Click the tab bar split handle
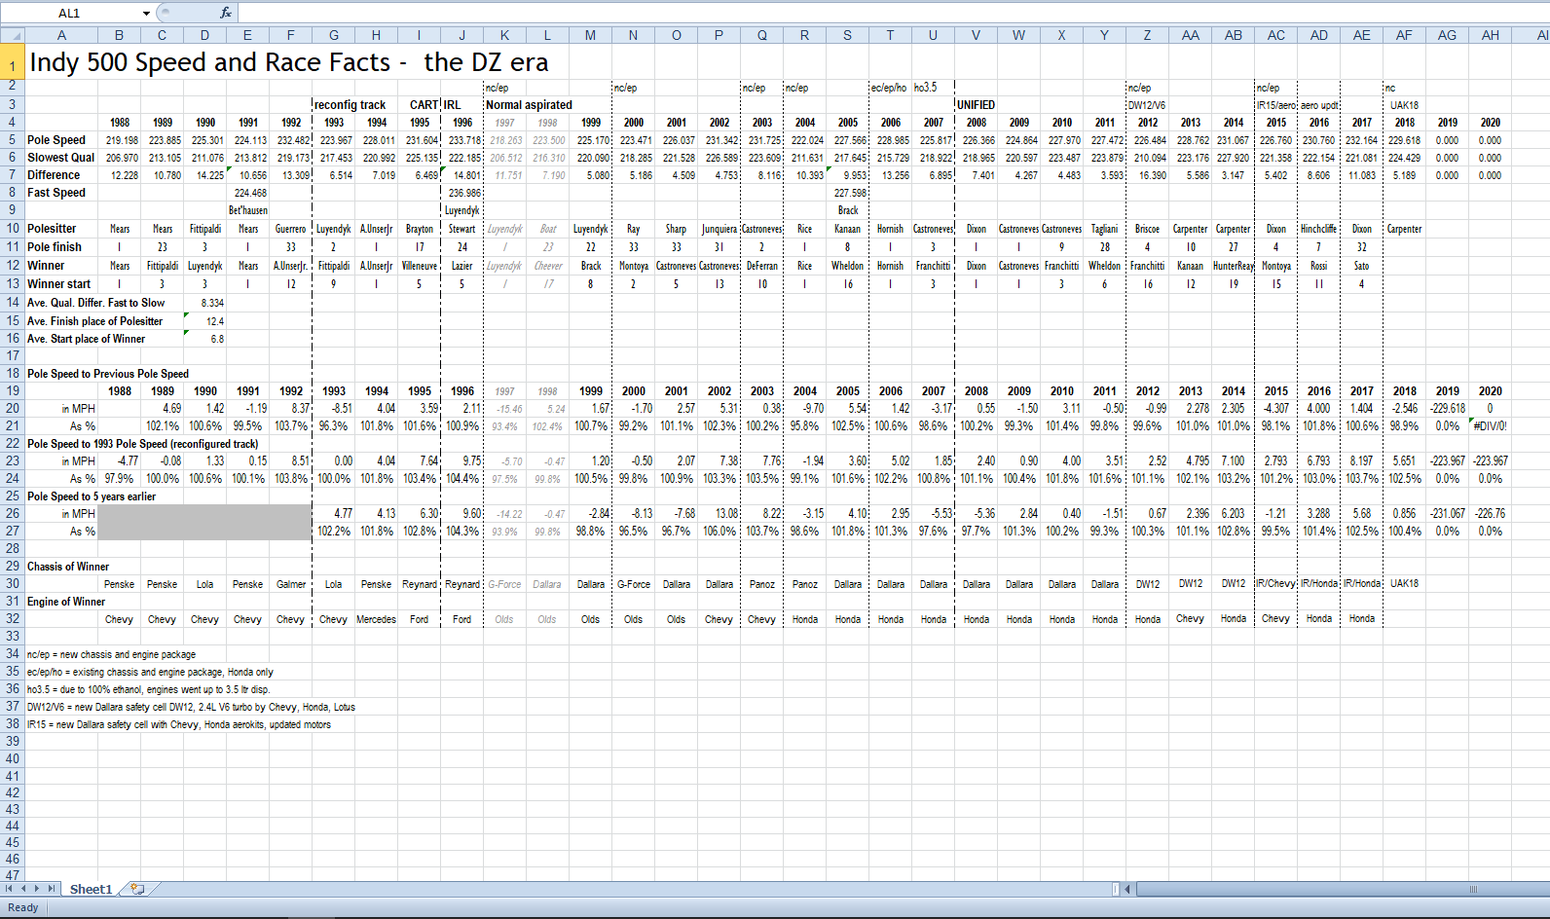1550x919 pixels. (1117, 889)
